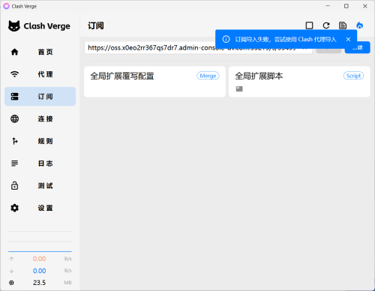Click the square batch-select icon in header

click(309, 25)
